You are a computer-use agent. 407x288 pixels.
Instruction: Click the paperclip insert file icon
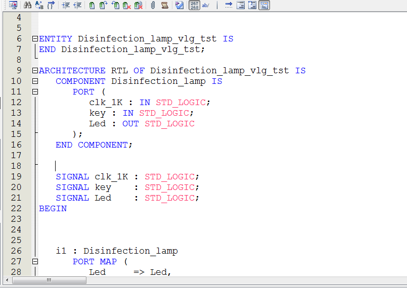point(153,5)
